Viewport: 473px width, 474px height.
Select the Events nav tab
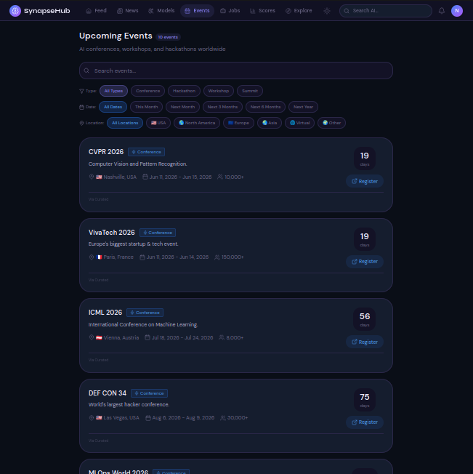pos(197,11)
